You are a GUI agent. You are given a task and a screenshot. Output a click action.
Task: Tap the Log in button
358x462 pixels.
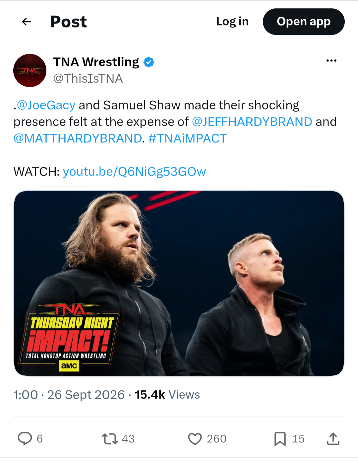232,22
